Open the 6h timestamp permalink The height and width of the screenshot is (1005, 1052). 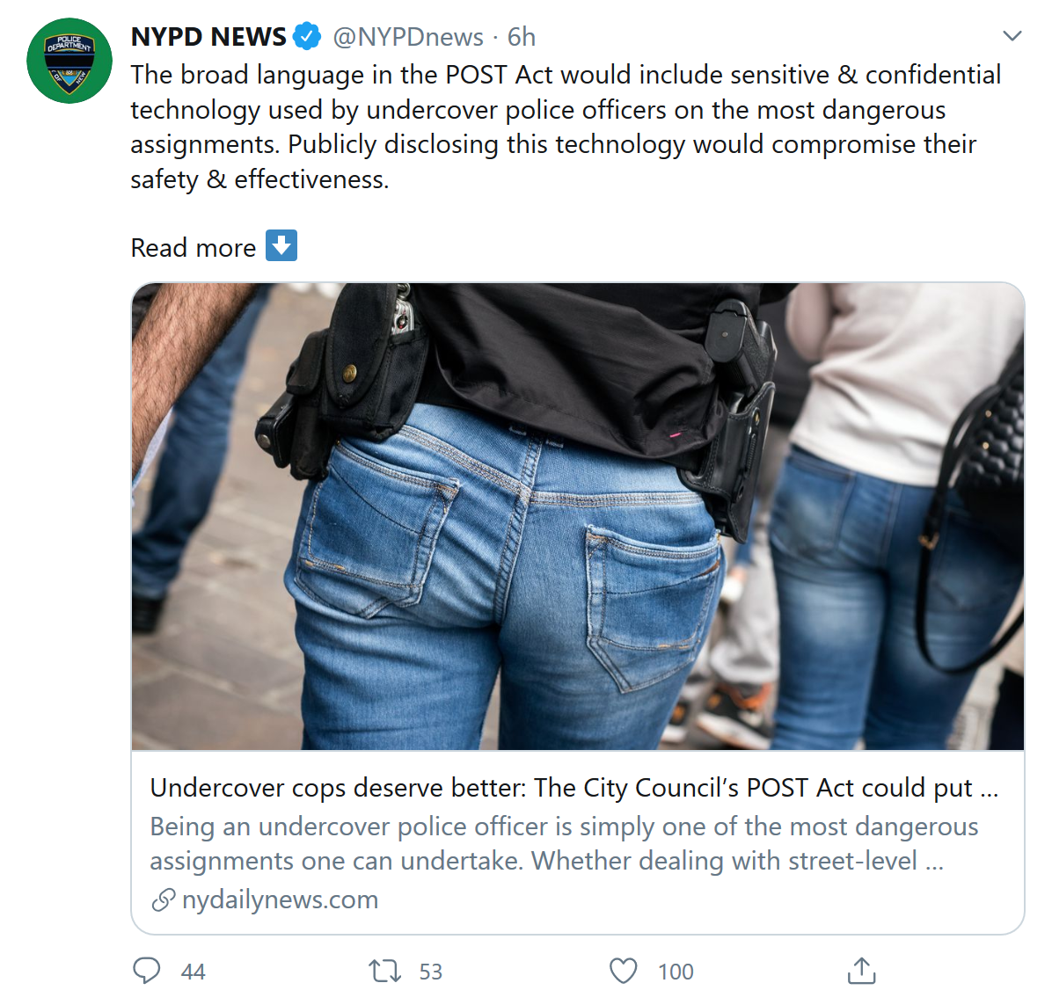point(522,37)
